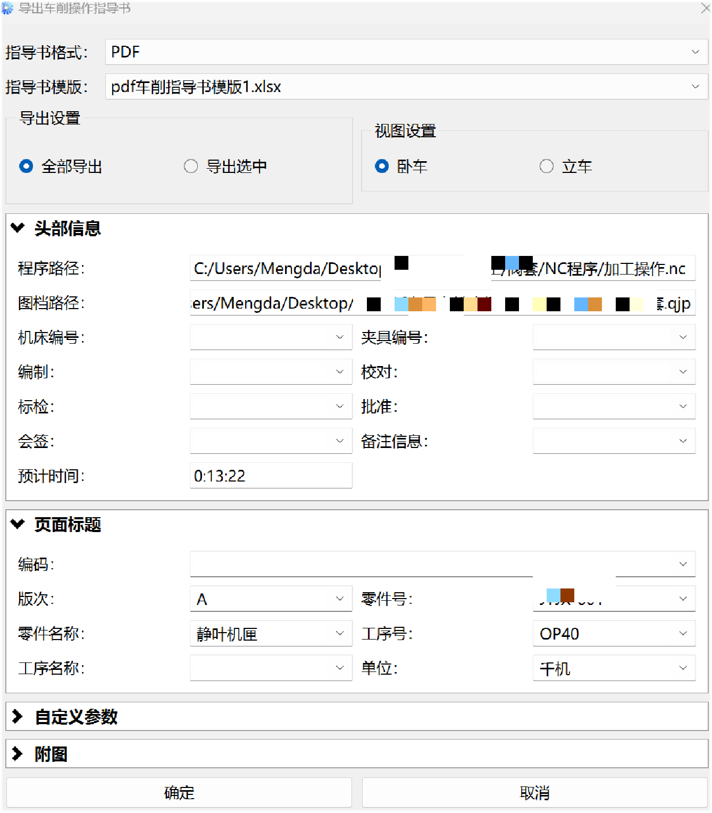The image size is (712, 813).
Task: Collapse the 头部信息 section
Action: pos(18,228)
